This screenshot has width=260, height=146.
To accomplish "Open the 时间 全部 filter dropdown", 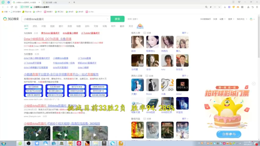I will (x=133, y=19).
